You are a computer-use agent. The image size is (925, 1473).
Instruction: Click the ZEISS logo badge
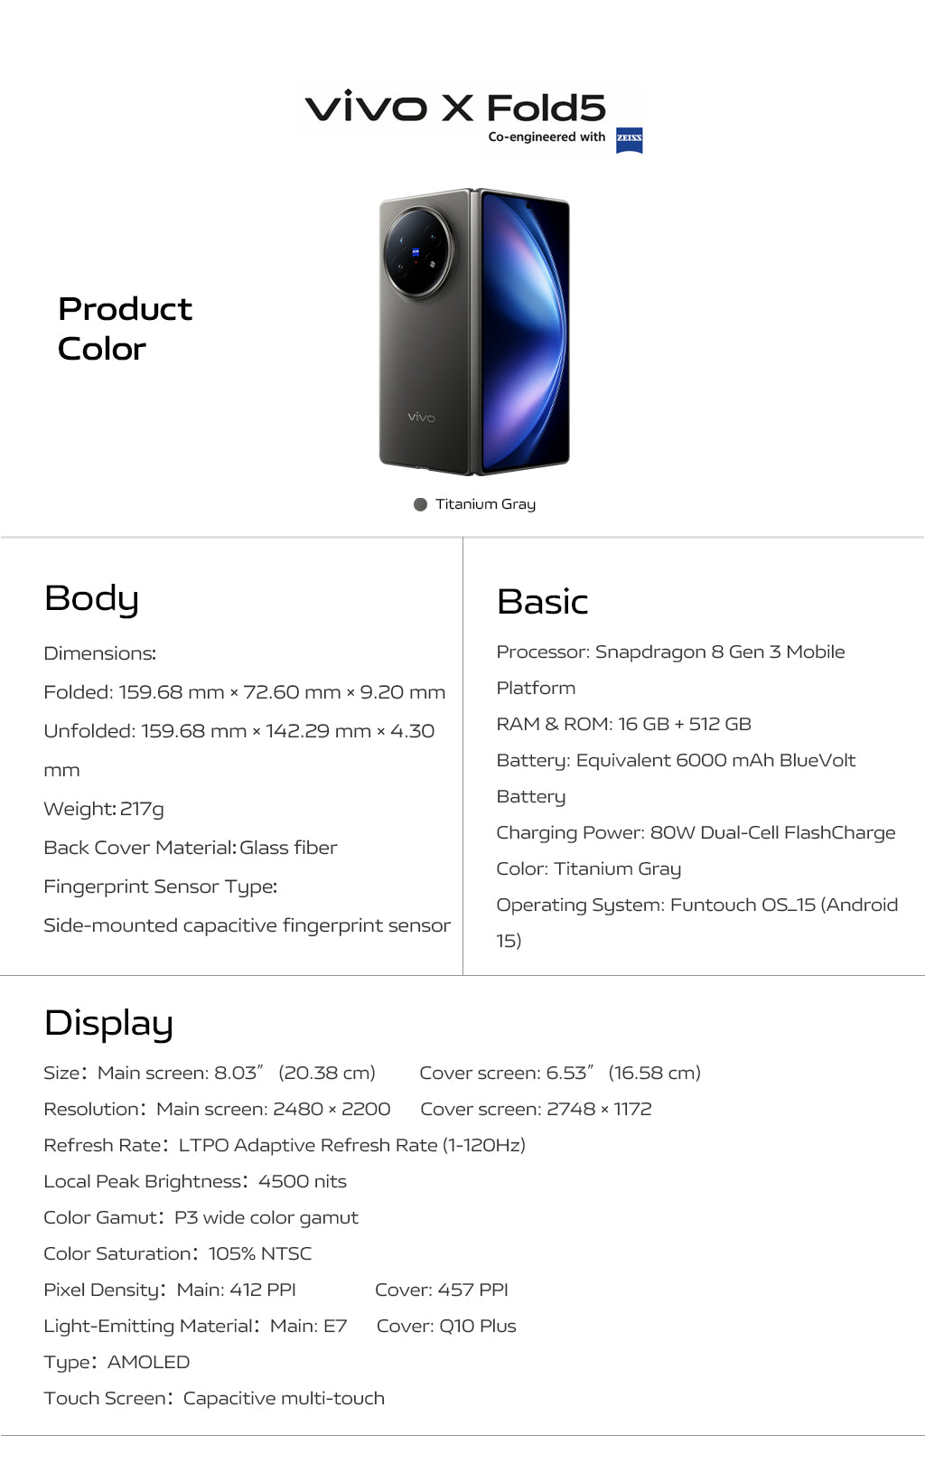tap(630, 140)
